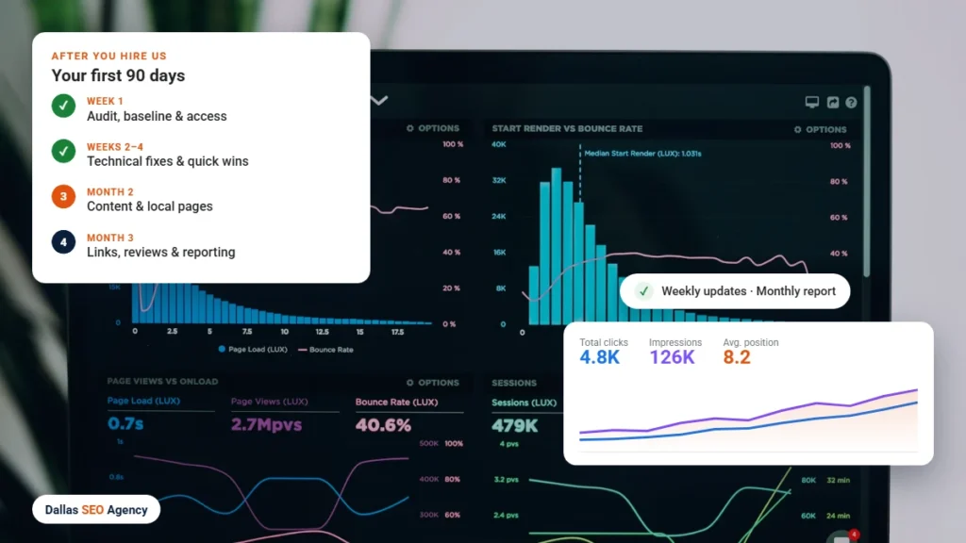966x543 pixels.
Task: Click the navy step 4 circle icon
Action: pyautogui.click(x=63, y=242)
